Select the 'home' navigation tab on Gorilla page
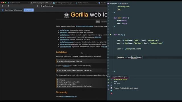This screenshot has height=102, width=182. tap(98, 21)
